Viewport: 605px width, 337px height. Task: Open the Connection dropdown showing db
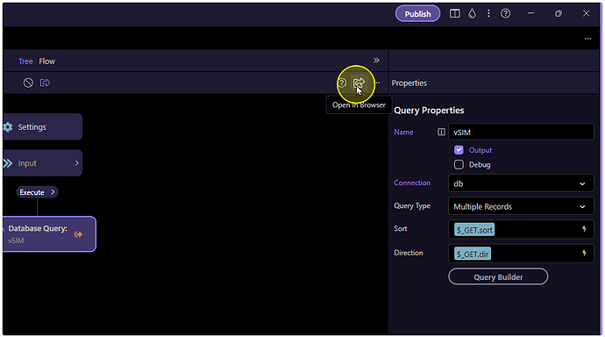tap(521, 183)
